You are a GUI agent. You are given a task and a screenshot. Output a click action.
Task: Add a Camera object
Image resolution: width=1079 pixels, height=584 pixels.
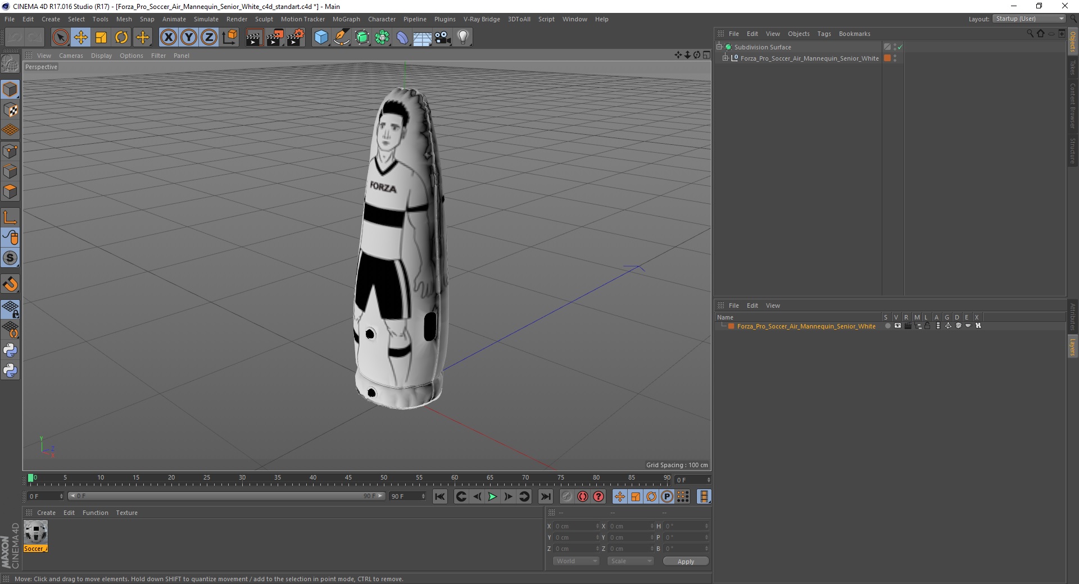[443, 38]
